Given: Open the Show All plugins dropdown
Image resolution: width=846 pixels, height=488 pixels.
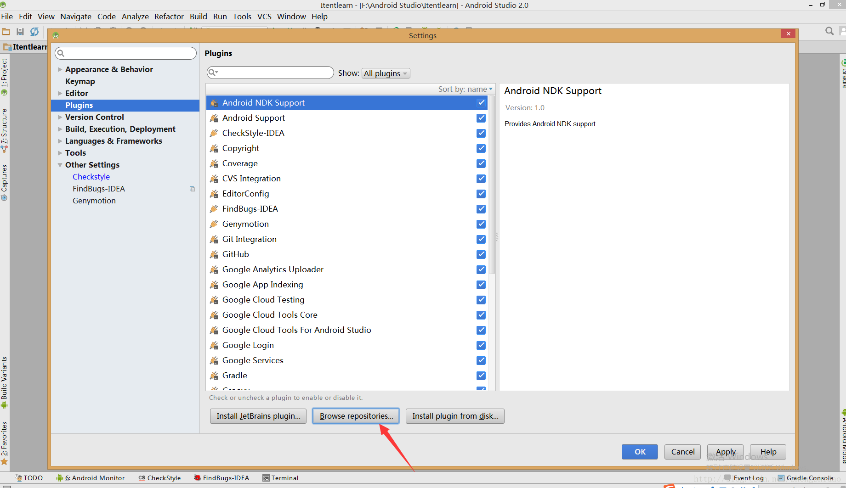Looking at the screenshot, I should point(386,73).
